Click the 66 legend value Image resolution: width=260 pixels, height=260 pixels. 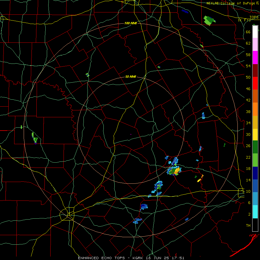(x=248, y=32)
